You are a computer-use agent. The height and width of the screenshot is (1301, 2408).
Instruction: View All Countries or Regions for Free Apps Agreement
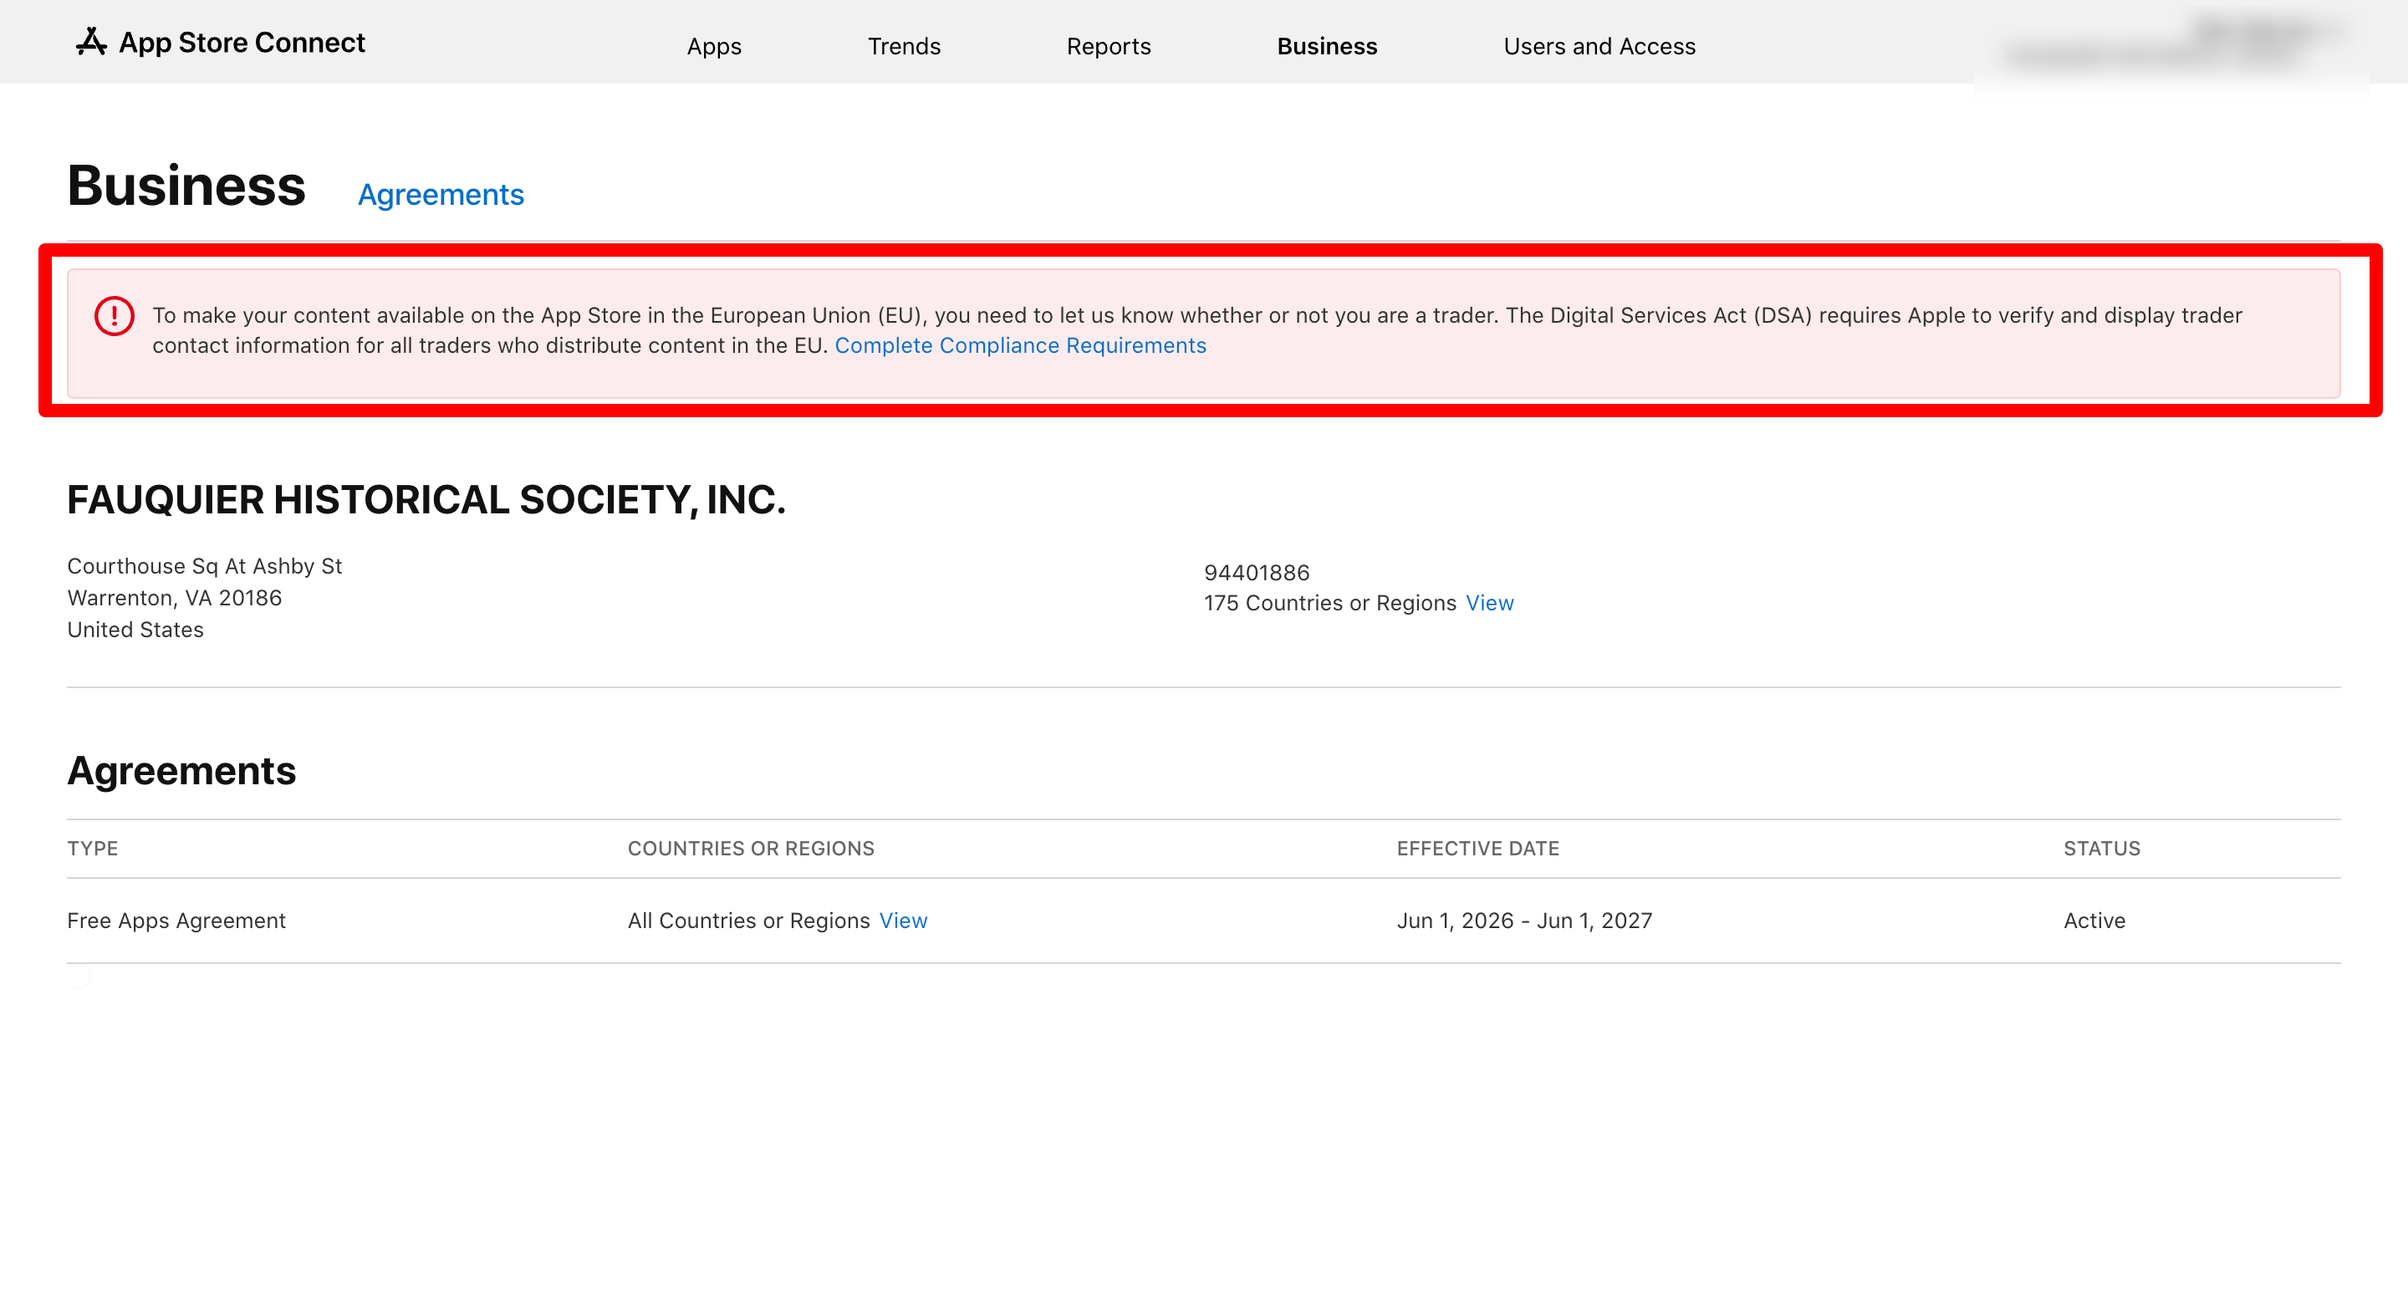coord(902,921)
